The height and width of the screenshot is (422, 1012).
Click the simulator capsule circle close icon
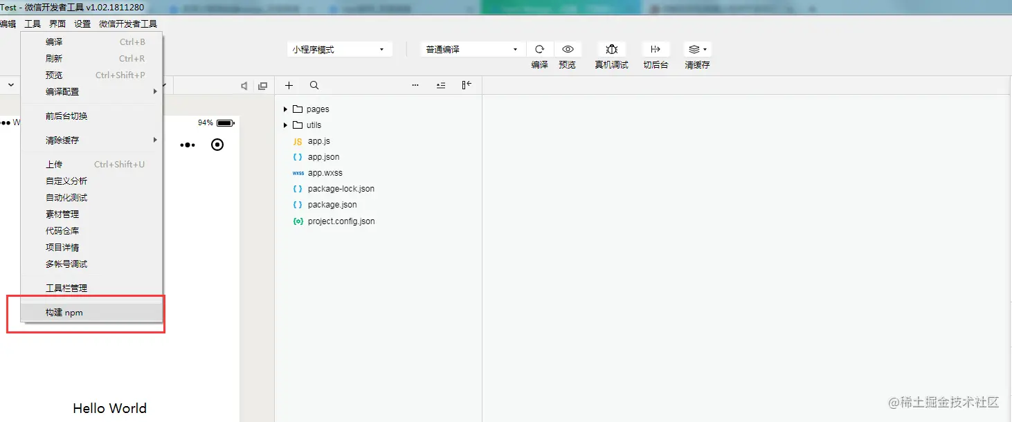[x=217, y=145]
